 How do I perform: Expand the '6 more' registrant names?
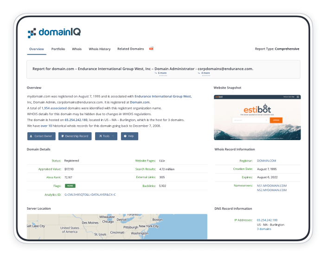tap(162, 73)
